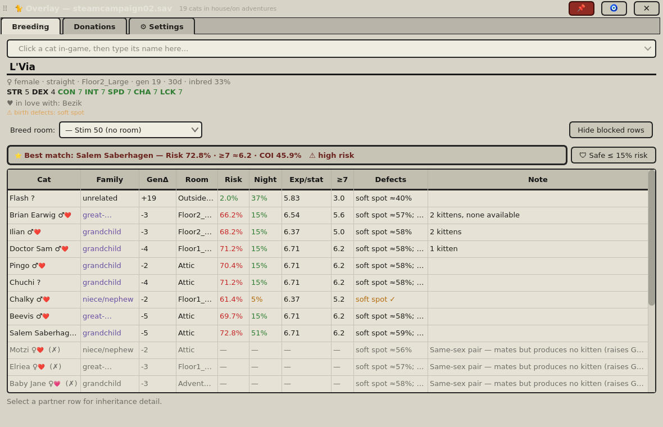The width and height of the screenshot is (663, 427).
Task: Click note '2 kittens, none available'
Action: coord(475,215)
